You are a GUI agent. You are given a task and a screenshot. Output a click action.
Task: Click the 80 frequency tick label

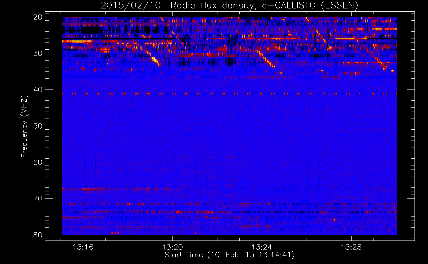(x=38, y=235)
